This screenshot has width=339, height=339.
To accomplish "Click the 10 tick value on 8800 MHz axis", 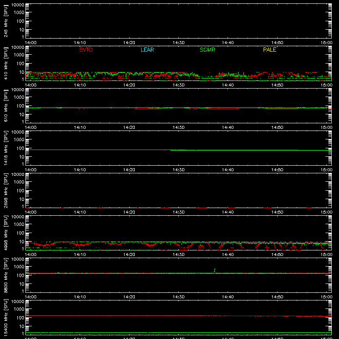I will (x=22, y=284).
